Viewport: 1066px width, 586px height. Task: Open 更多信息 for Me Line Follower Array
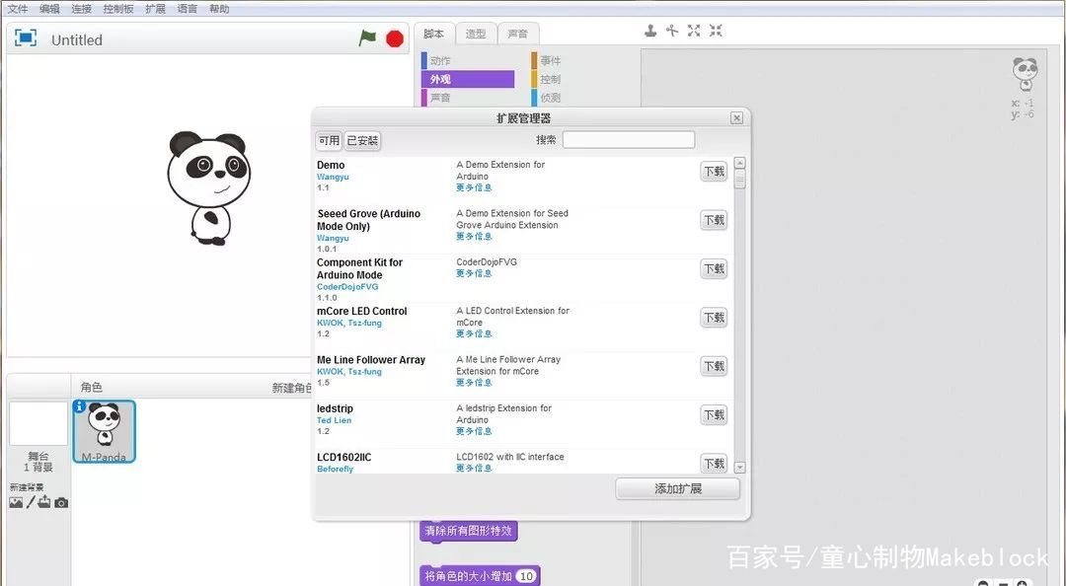474,383
